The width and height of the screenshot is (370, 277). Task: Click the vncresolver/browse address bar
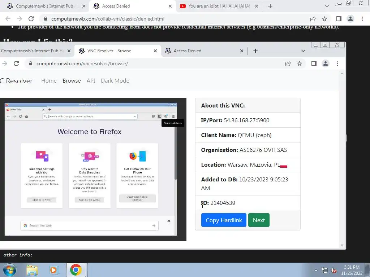165,63
